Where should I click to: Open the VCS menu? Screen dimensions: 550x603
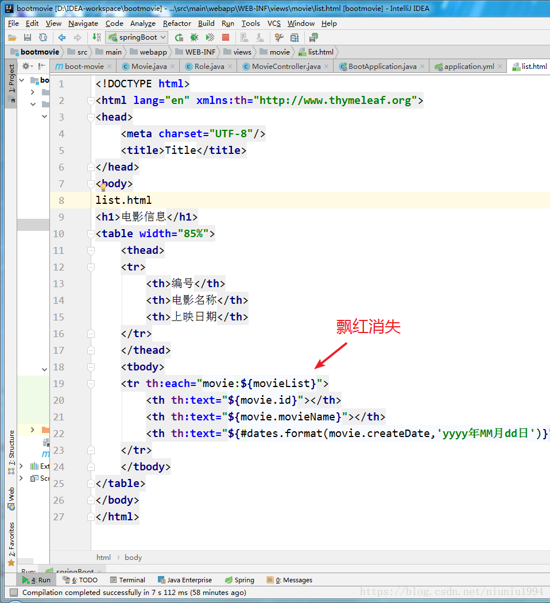[274, 24]
